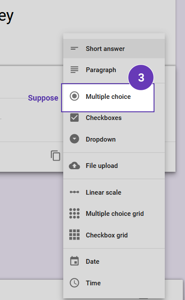
Task: Click the Multiple choice radio icon
Action: pos(74,96)
